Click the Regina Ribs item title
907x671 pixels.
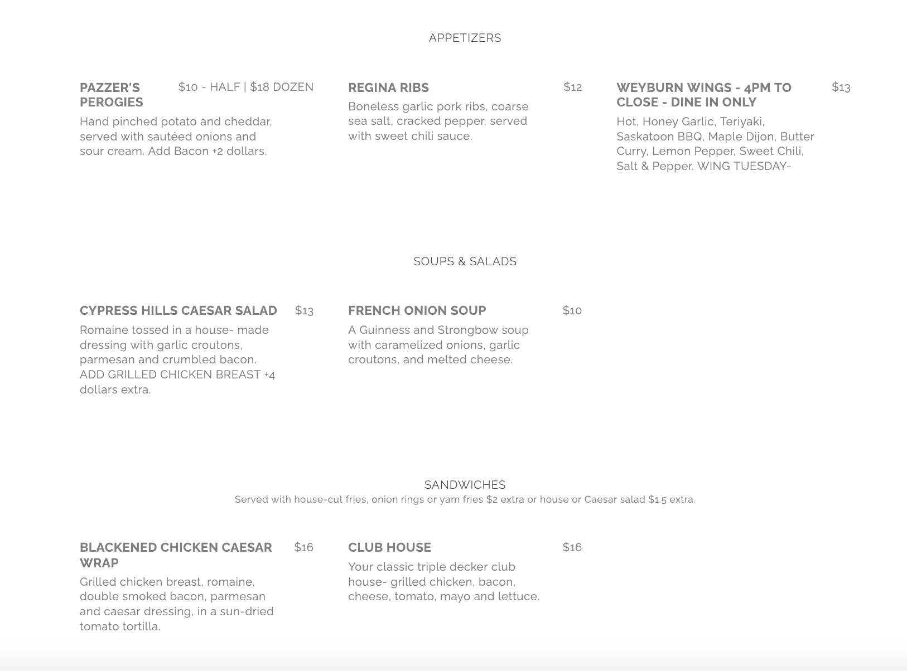coord(388,87)
